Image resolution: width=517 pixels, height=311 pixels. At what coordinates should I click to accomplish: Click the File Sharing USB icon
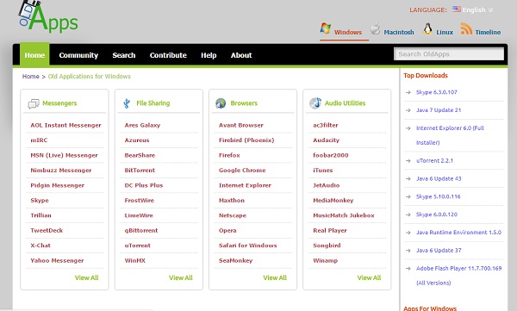click(x=127, y=103)
